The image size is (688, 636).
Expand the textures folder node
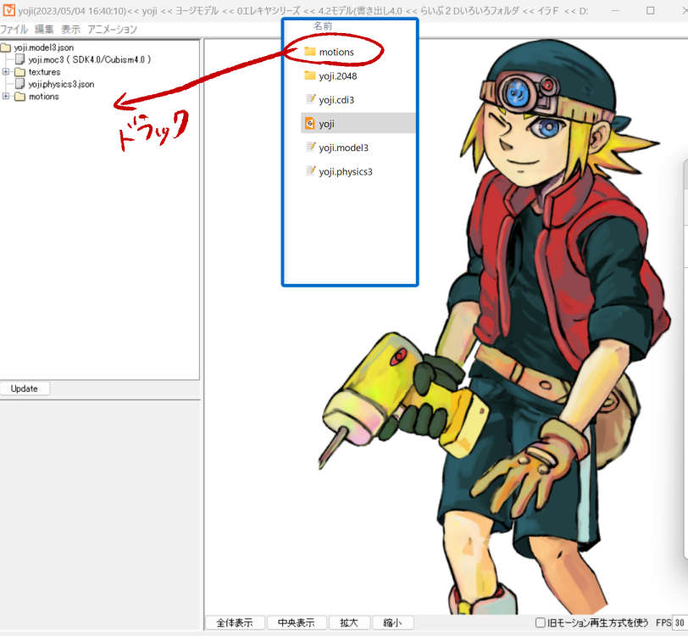[6, 71]
